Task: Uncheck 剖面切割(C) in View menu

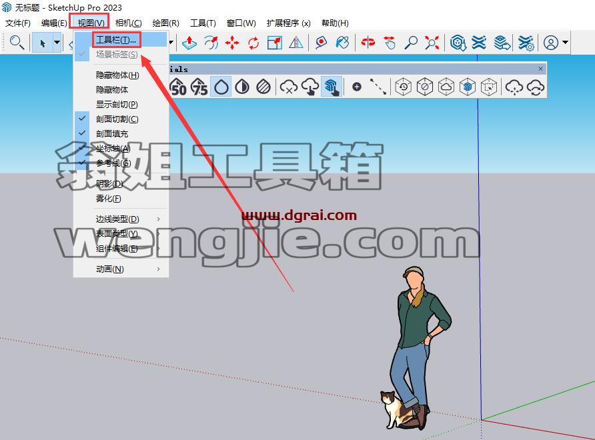Action: click(x=121, y=119)
